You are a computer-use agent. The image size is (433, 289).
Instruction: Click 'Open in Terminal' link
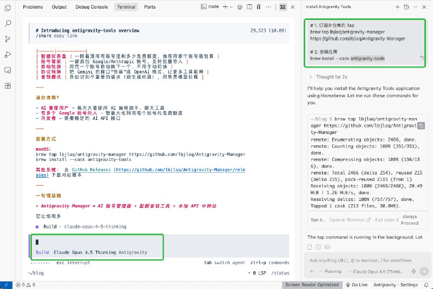(349, 220)
